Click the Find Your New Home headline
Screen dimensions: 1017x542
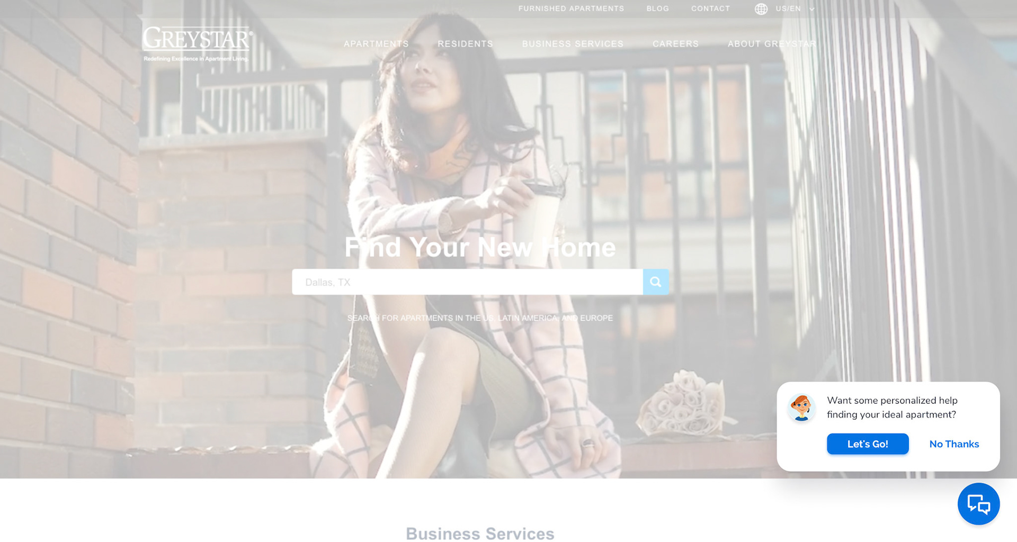click(480, 247)
